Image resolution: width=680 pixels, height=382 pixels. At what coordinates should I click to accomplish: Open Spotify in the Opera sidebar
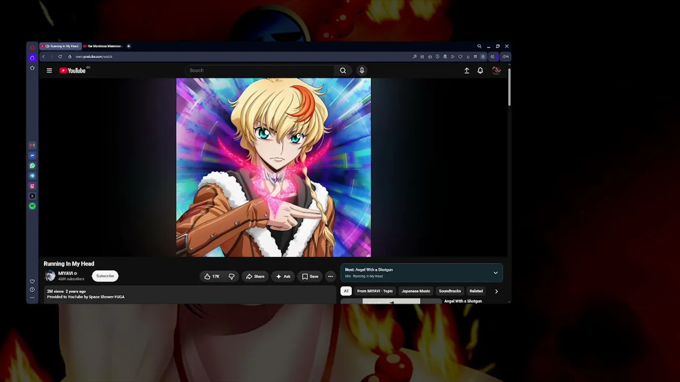point(32,206)
